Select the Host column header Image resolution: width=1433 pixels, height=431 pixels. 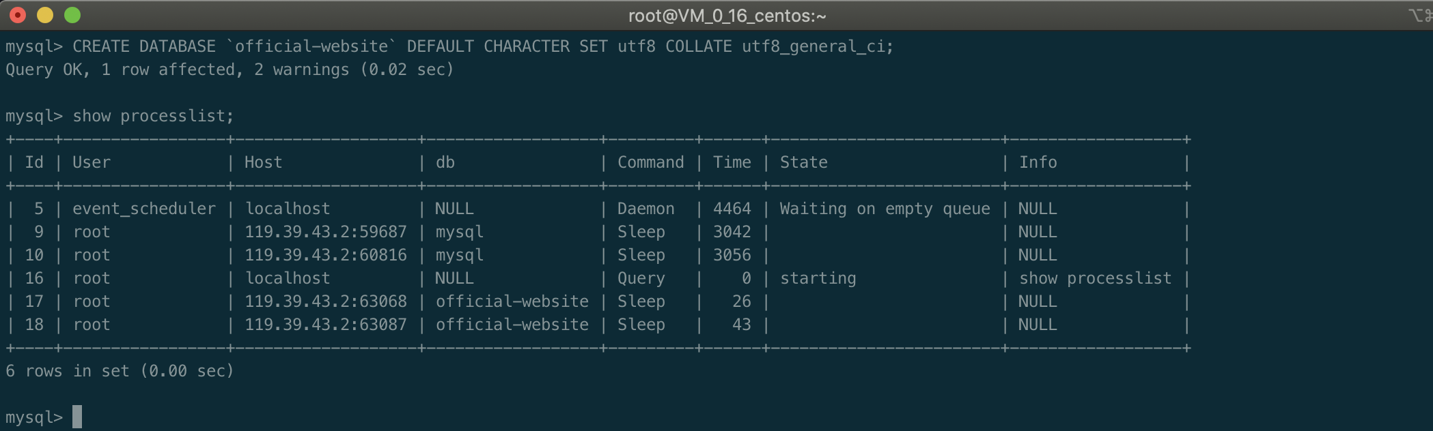(264, 162)
